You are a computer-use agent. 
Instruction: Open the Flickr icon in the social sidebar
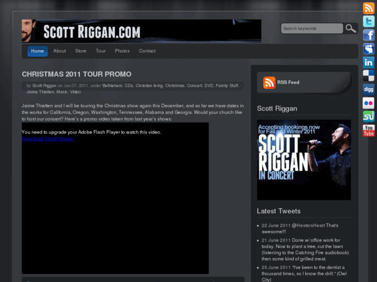click(369, 103)
